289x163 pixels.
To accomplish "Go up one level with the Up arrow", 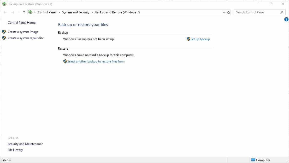I will 24,12.
